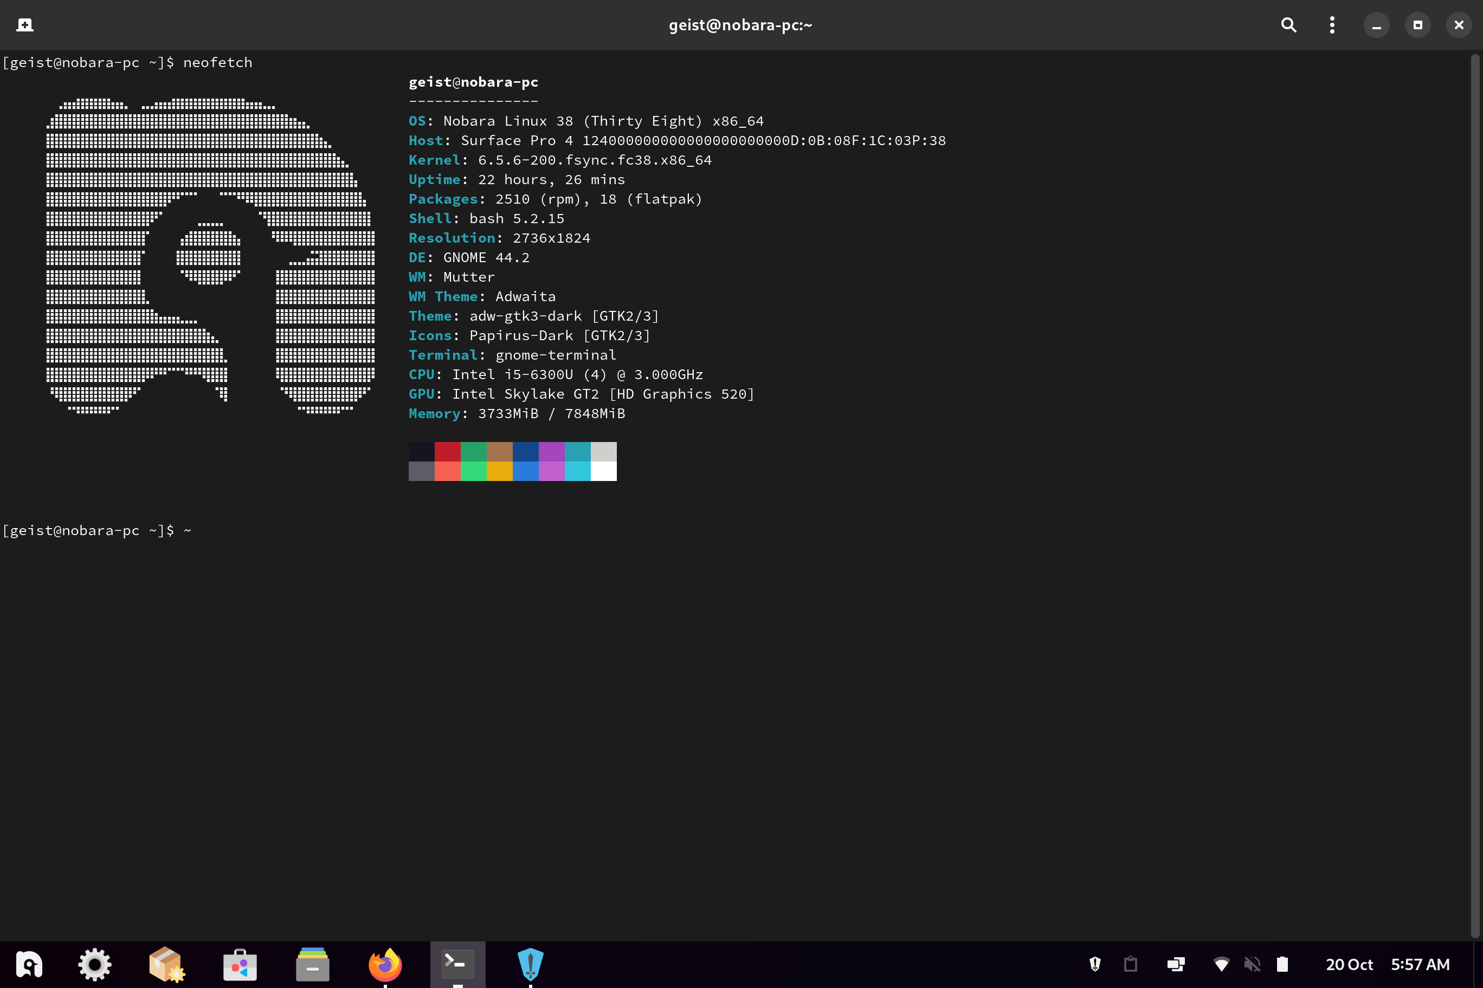The height and width of the screenshot is (988, 1483).
Task: Click the shield tray icon
Action: [x=1095, y=964]
